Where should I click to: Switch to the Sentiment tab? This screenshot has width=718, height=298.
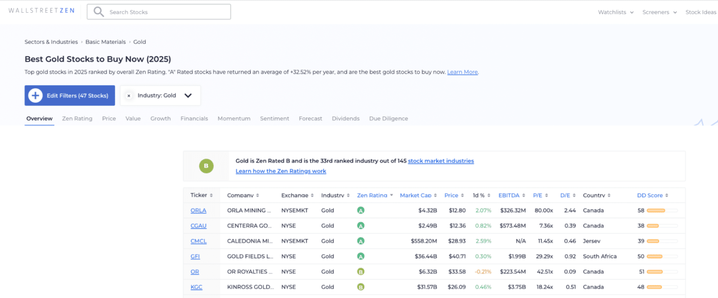pos(274,119)
